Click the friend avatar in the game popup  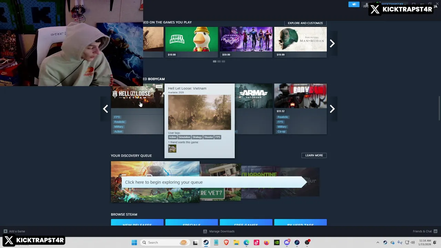click(172, 148)
